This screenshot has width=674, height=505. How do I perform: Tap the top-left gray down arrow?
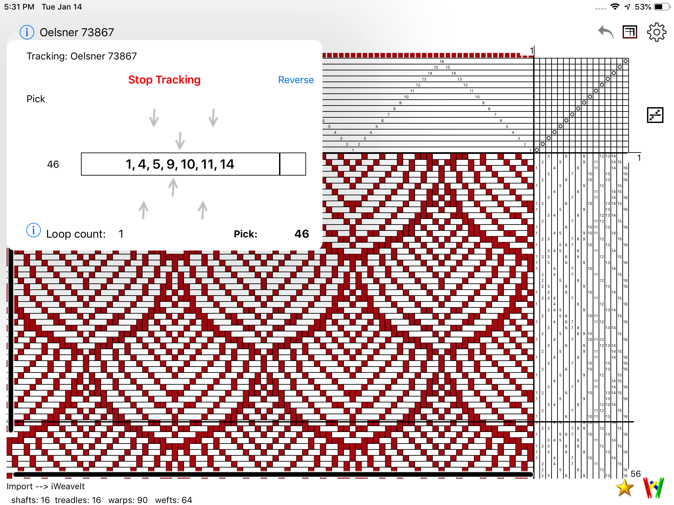pos(154,118)
